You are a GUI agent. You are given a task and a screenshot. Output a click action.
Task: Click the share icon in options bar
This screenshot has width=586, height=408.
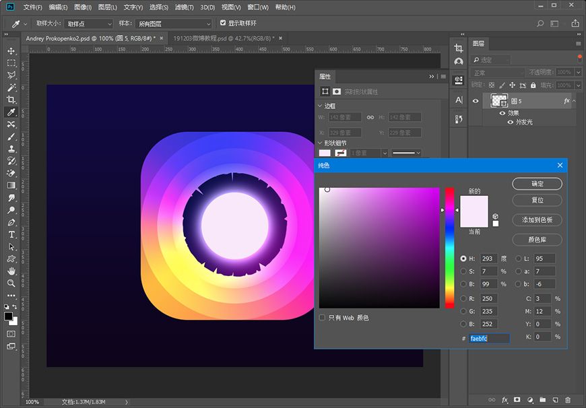pyautogui.click(x=575, y=24)
